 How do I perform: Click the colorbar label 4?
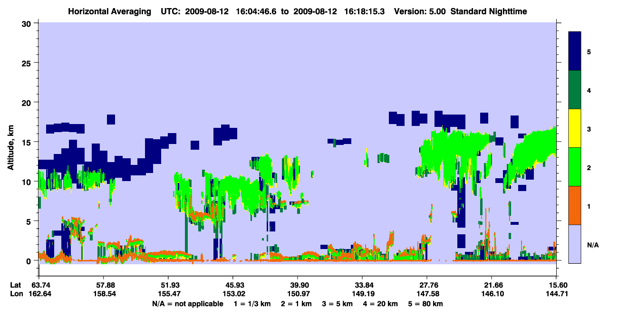point(589,90)
